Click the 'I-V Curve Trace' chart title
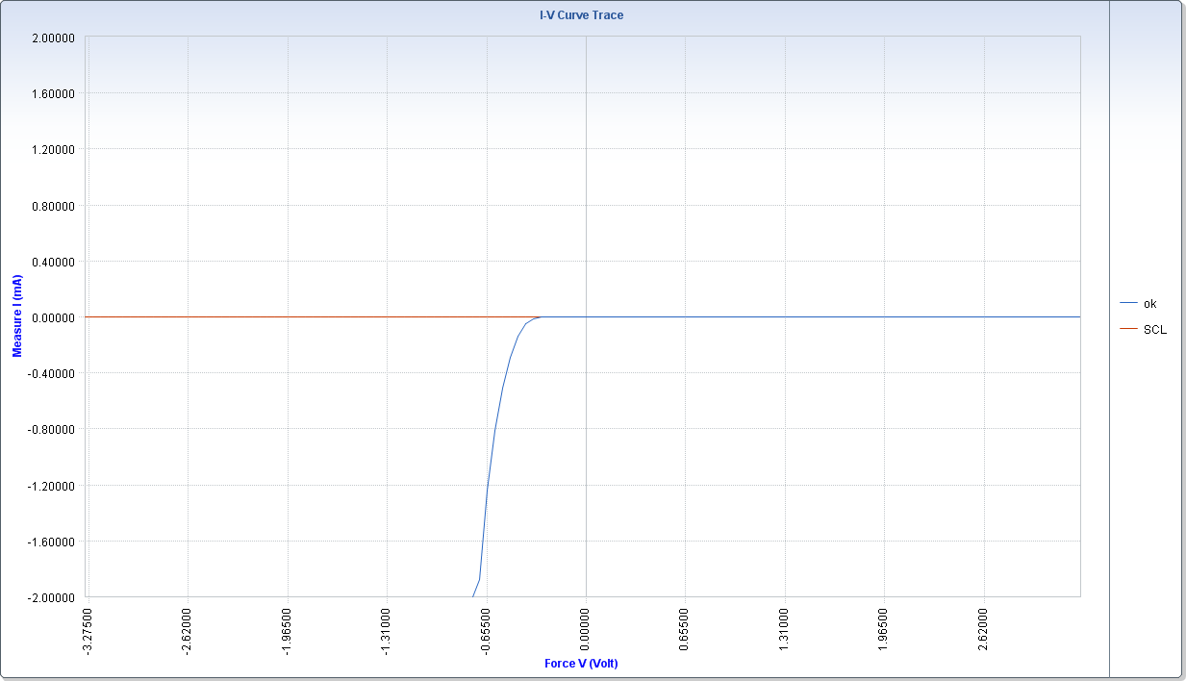The width and height of the screenshot is (1186, 681). click(x=581, y=15)
